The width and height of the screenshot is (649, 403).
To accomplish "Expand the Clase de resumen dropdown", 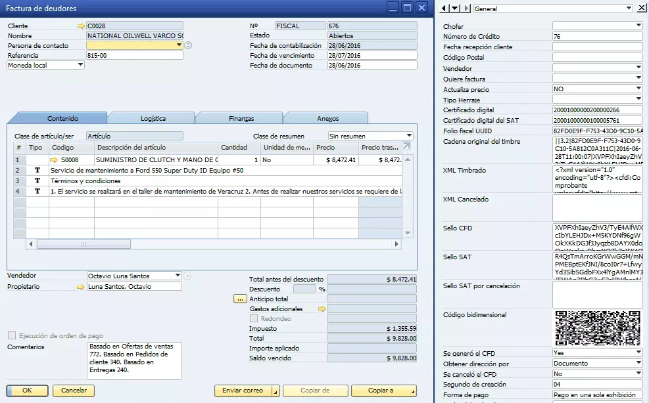I will pos(409,136).
